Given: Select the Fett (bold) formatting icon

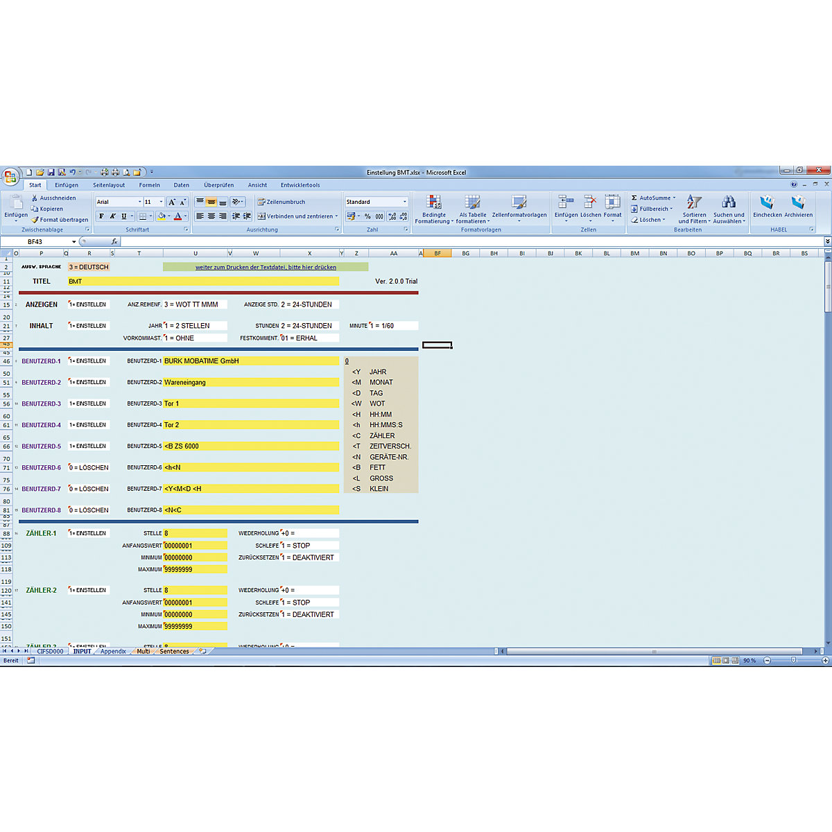Looking at the screenshot, I should click(101, 216).
